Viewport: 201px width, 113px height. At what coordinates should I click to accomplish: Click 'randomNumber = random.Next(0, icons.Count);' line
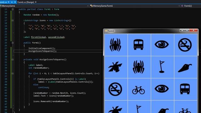(60, 93)
